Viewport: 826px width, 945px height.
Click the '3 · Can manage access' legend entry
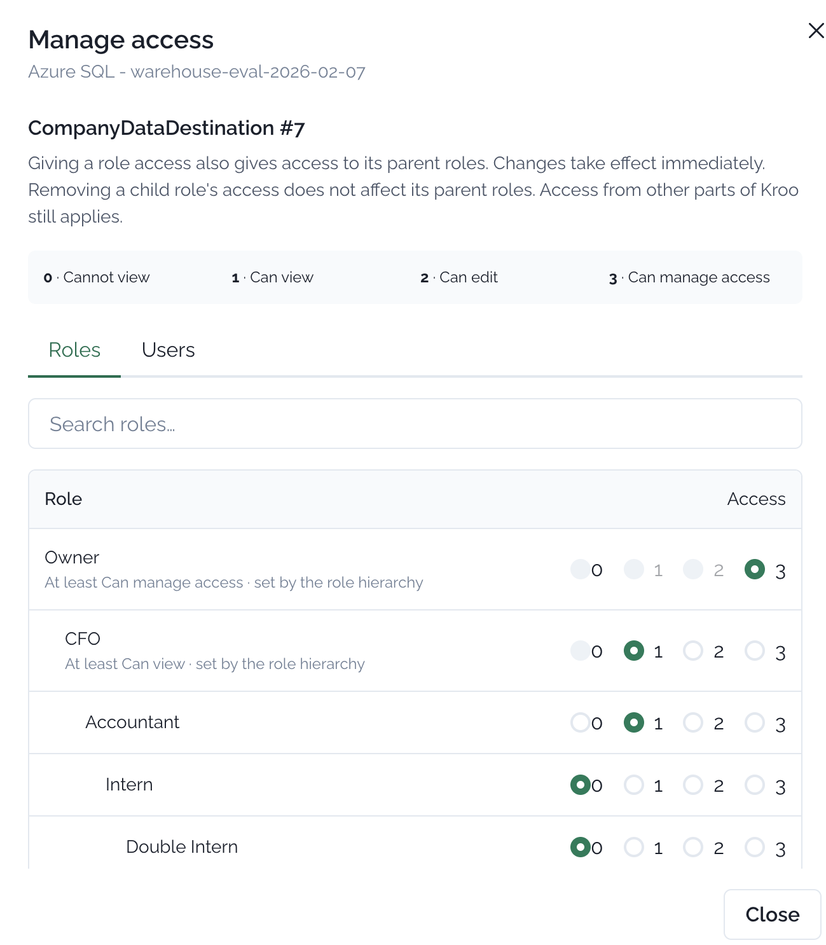pos(689,277)
